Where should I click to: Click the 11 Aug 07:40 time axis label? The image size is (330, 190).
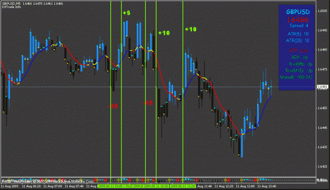74,186
